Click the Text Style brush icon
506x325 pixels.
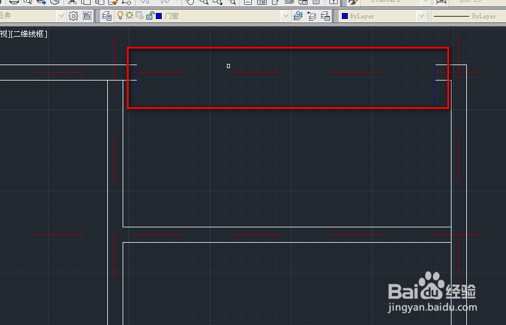pos(353,2)
